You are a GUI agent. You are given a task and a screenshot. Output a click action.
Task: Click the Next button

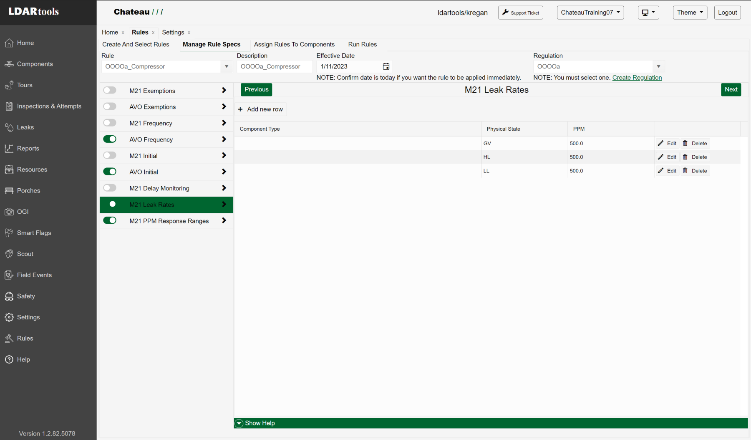pos(731,89)
